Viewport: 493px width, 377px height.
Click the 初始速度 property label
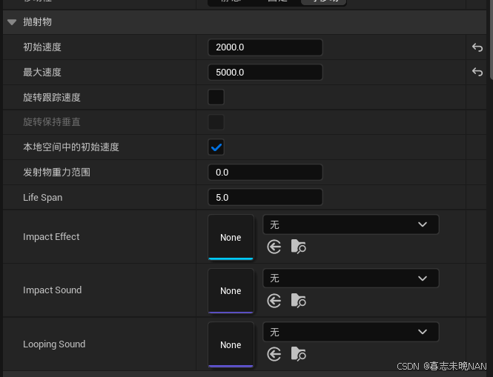[42, 47]
